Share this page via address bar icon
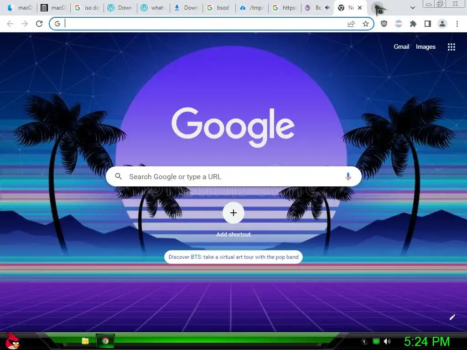 click(351, 24)
